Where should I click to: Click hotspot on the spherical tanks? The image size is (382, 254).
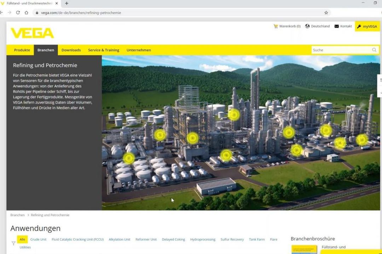click(x=129, y=158)
